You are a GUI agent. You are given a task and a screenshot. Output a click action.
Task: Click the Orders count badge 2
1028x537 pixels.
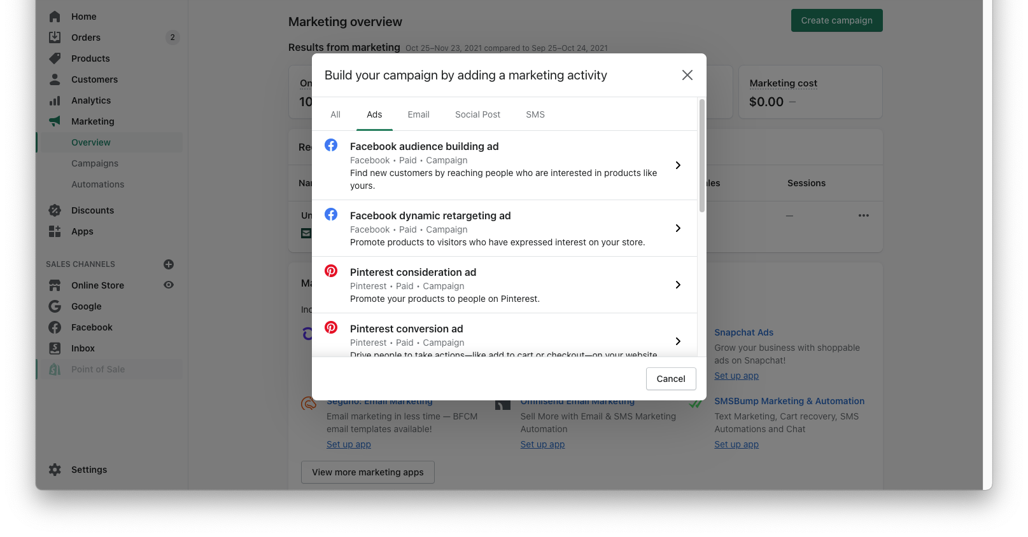pyautogui.click(x=173, y=37)
